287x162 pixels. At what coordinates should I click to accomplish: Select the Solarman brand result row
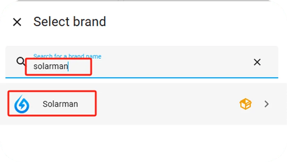click(x=142, y=104)
